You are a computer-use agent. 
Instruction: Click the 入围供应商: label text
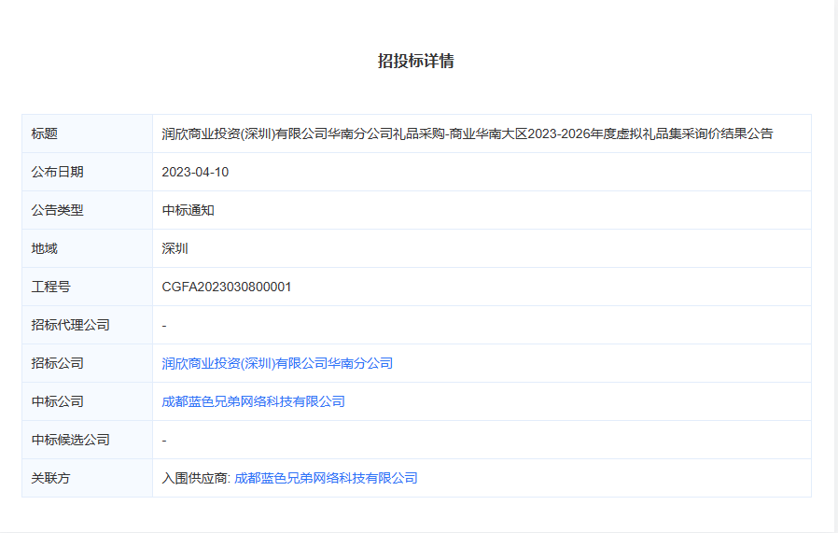[x=196, y=478]
